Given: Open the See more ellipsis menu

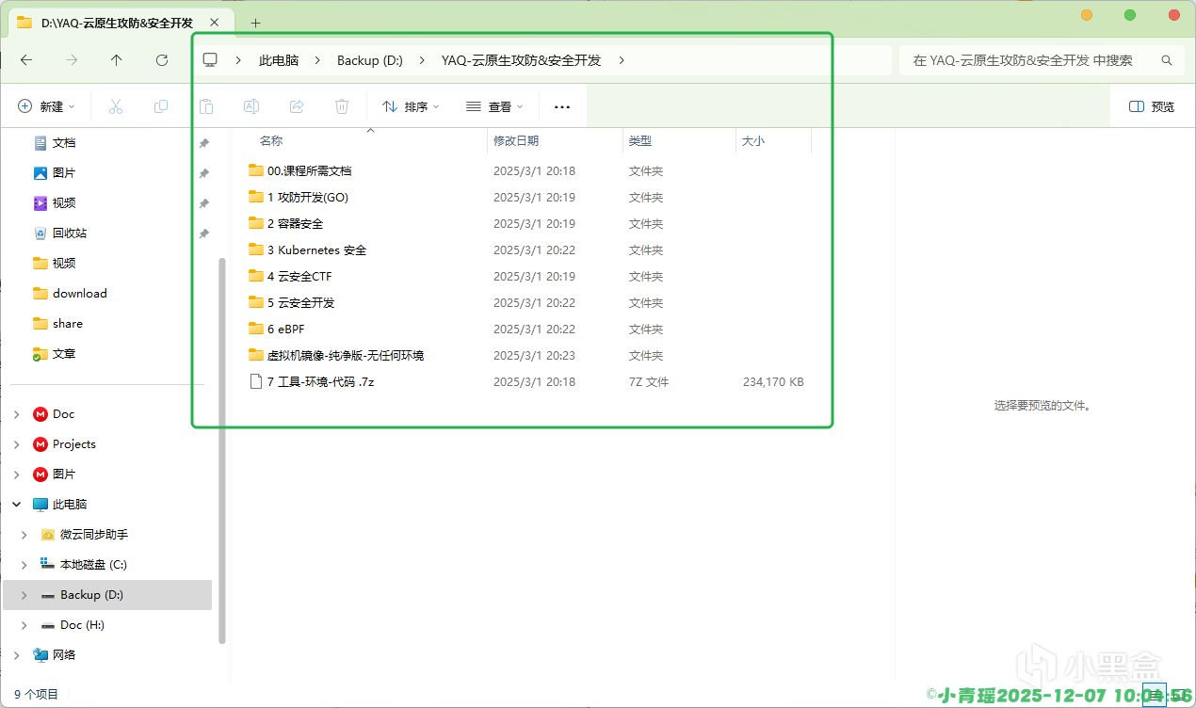Looking at the screenshot, I should pos(562,106).
